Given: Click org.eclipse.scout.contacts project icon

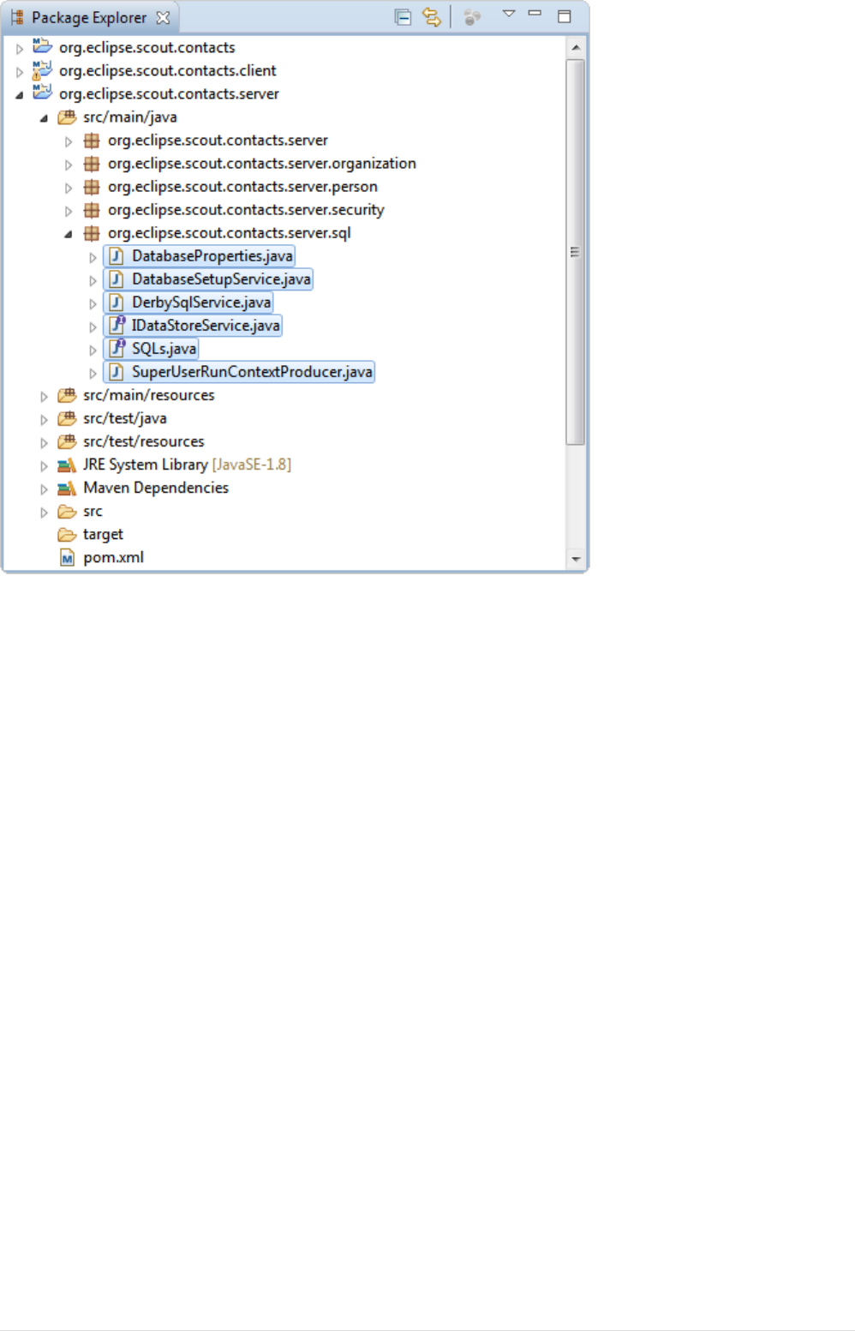Looking at the screenshot, I should 42,46.
